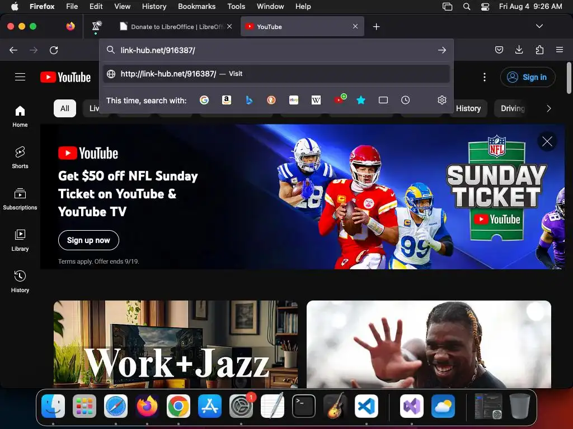Expand the list all tabs chevron
The width and height of the screenshot is (573, 429).
click(x=539, y=26)
